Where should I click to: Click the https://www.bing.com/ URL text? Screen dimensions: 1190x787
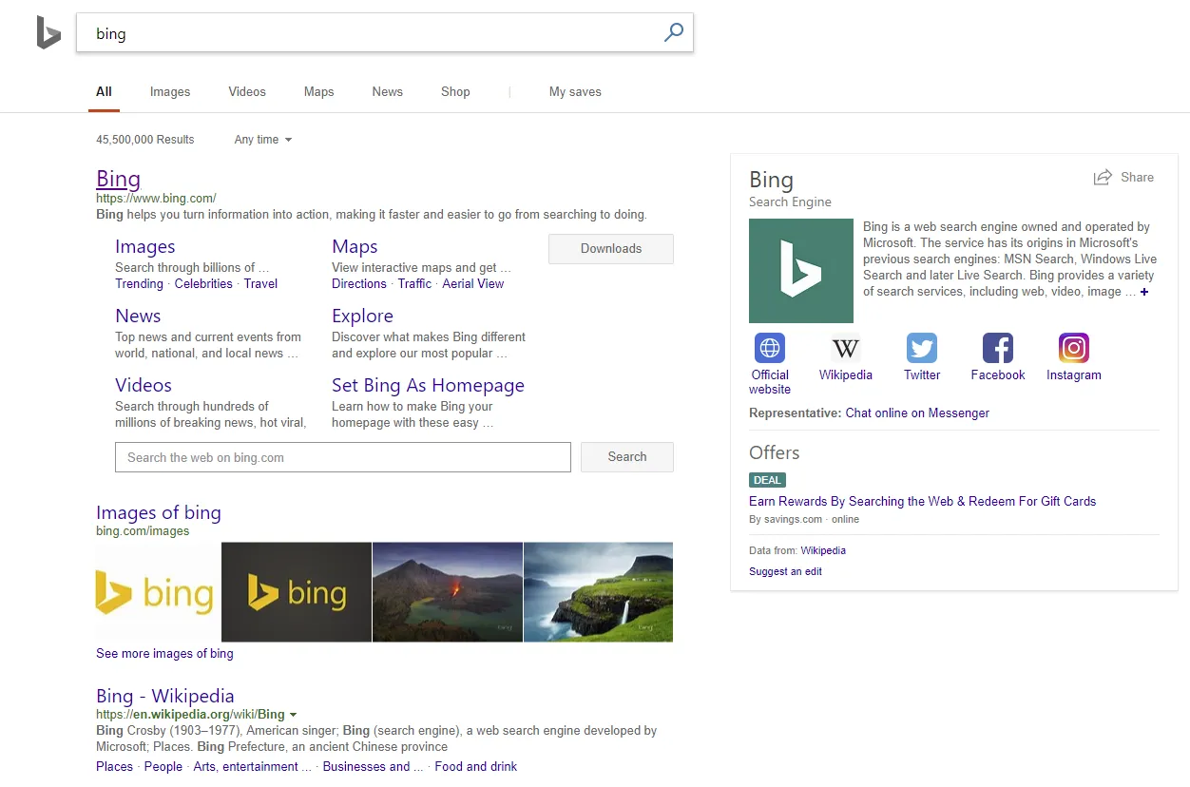pos(156,199)
